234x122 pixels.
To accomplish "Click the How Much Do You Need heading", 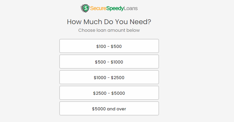I will (109, 22).
